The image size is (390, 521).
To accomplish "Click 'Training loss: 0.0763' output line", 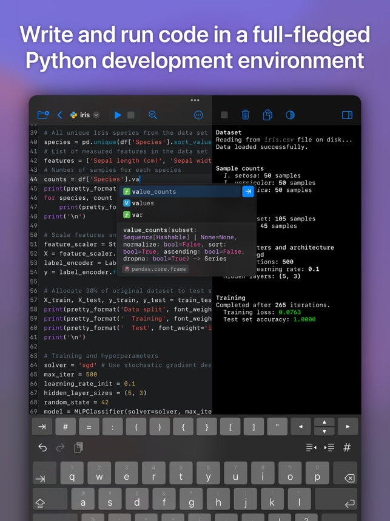I will coord(262,312).
